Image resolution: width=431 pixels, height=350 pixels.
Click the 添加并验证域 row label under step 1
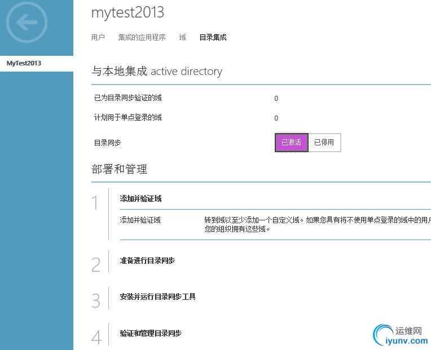pyautogui.click(x=140, y=220)
